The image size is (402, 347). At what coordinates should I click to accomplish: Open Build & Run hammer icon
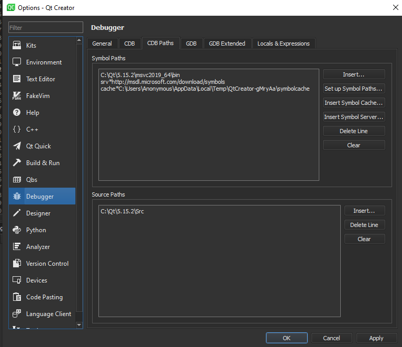tap(17, 163)
